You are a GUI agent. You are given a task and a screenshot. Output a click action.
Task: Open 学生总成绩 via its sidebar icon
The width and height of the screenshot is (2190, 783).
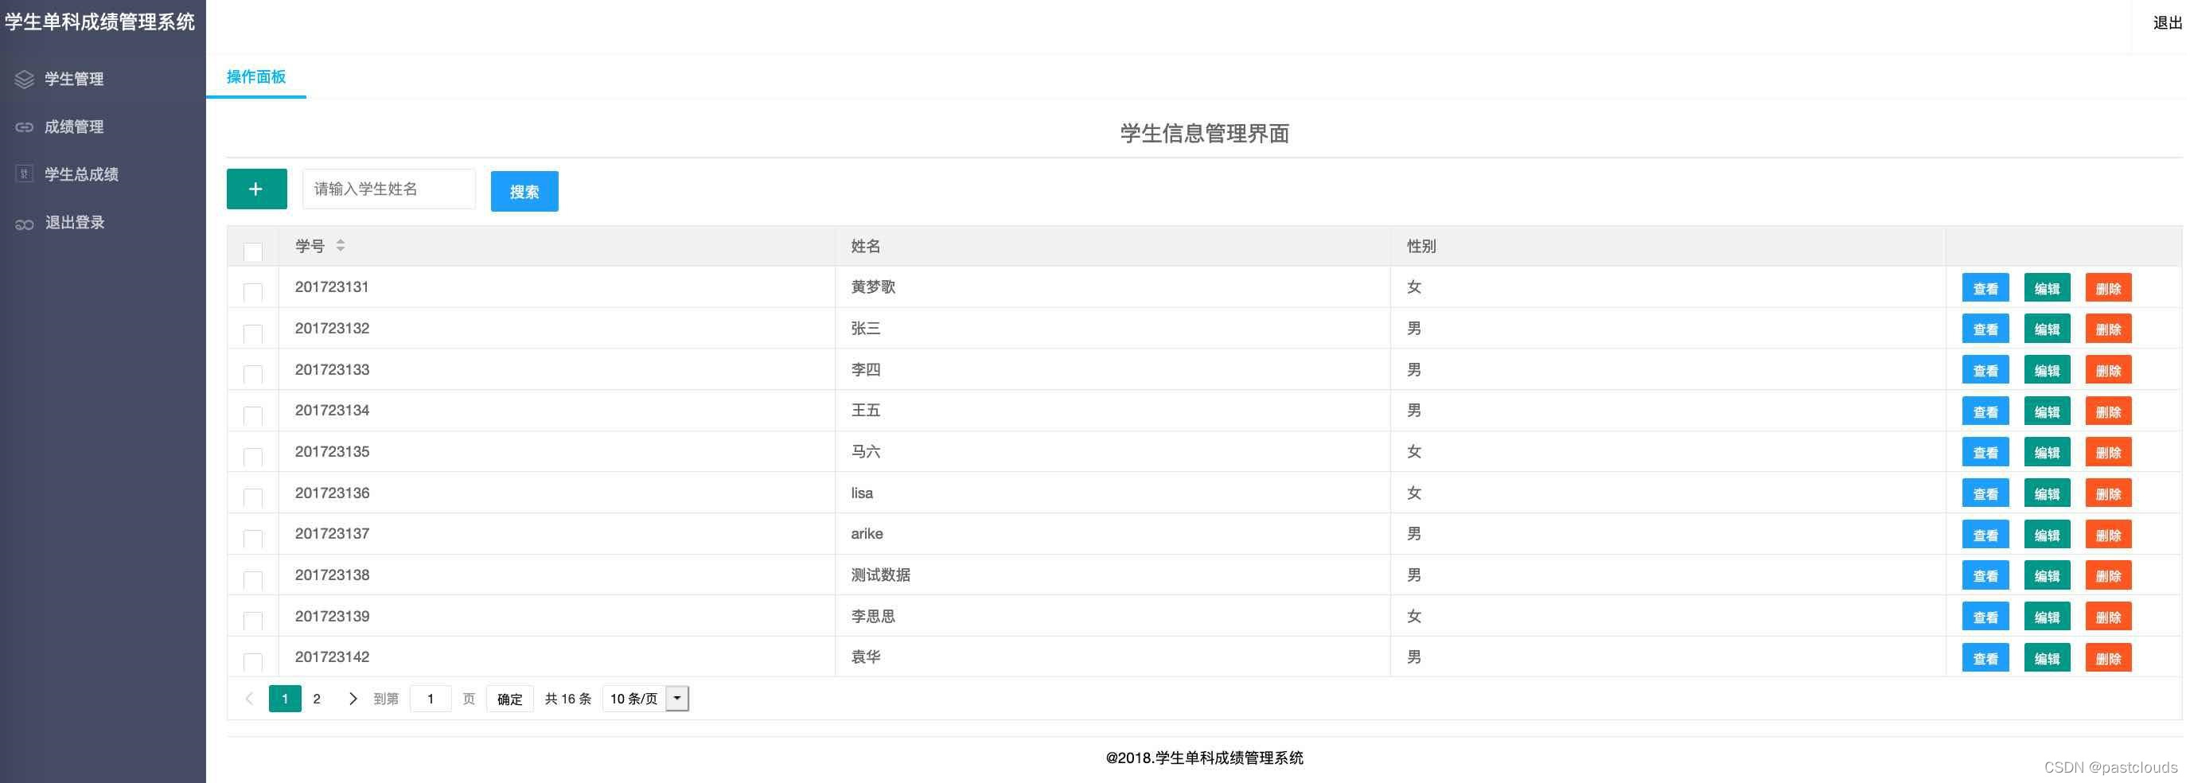click(24, 173)
